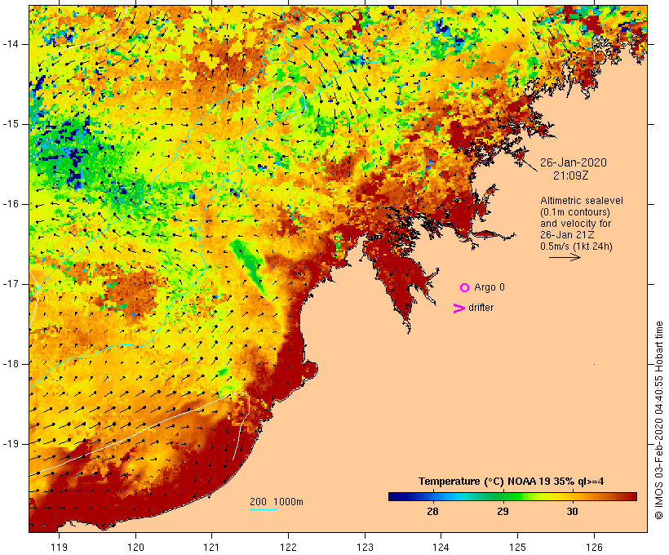Click latitude axis label -16
The height and width of the screenshot is (555, 669).
[11, 204]
